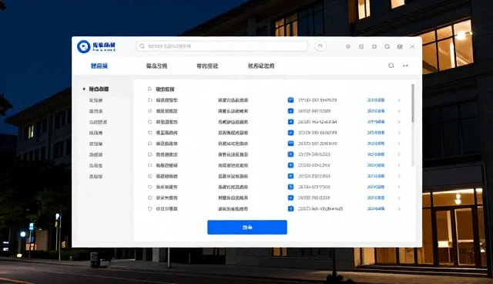Click the blue file icon in third row

pos(290,122)
